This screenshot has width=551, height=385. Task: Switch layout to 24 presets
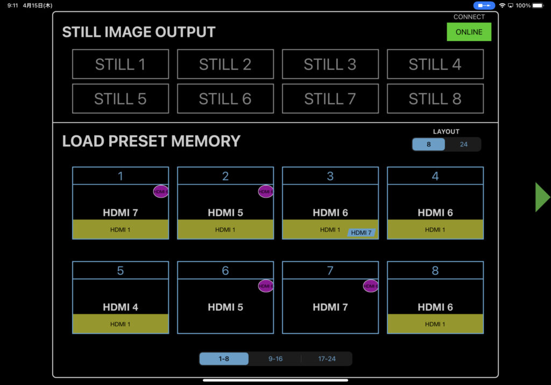tap(463, 144)
